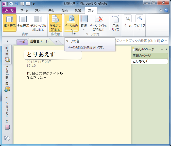Toggle ページ タイトルの非表示 hide page title
Screen dimensions: 171x146
coord(98,23)
